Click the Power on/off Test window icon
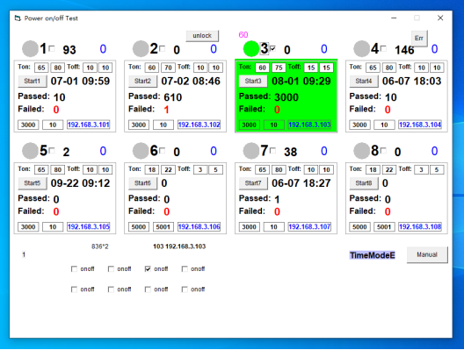Viewport: 464px width, 350px height. point(18,18)
